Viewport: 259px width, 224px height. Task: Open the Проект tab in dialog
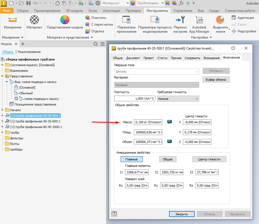click(x=149, y=58)
